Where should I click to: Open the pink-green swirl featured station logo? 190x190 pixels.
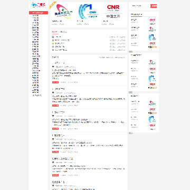tap(63, 12)
